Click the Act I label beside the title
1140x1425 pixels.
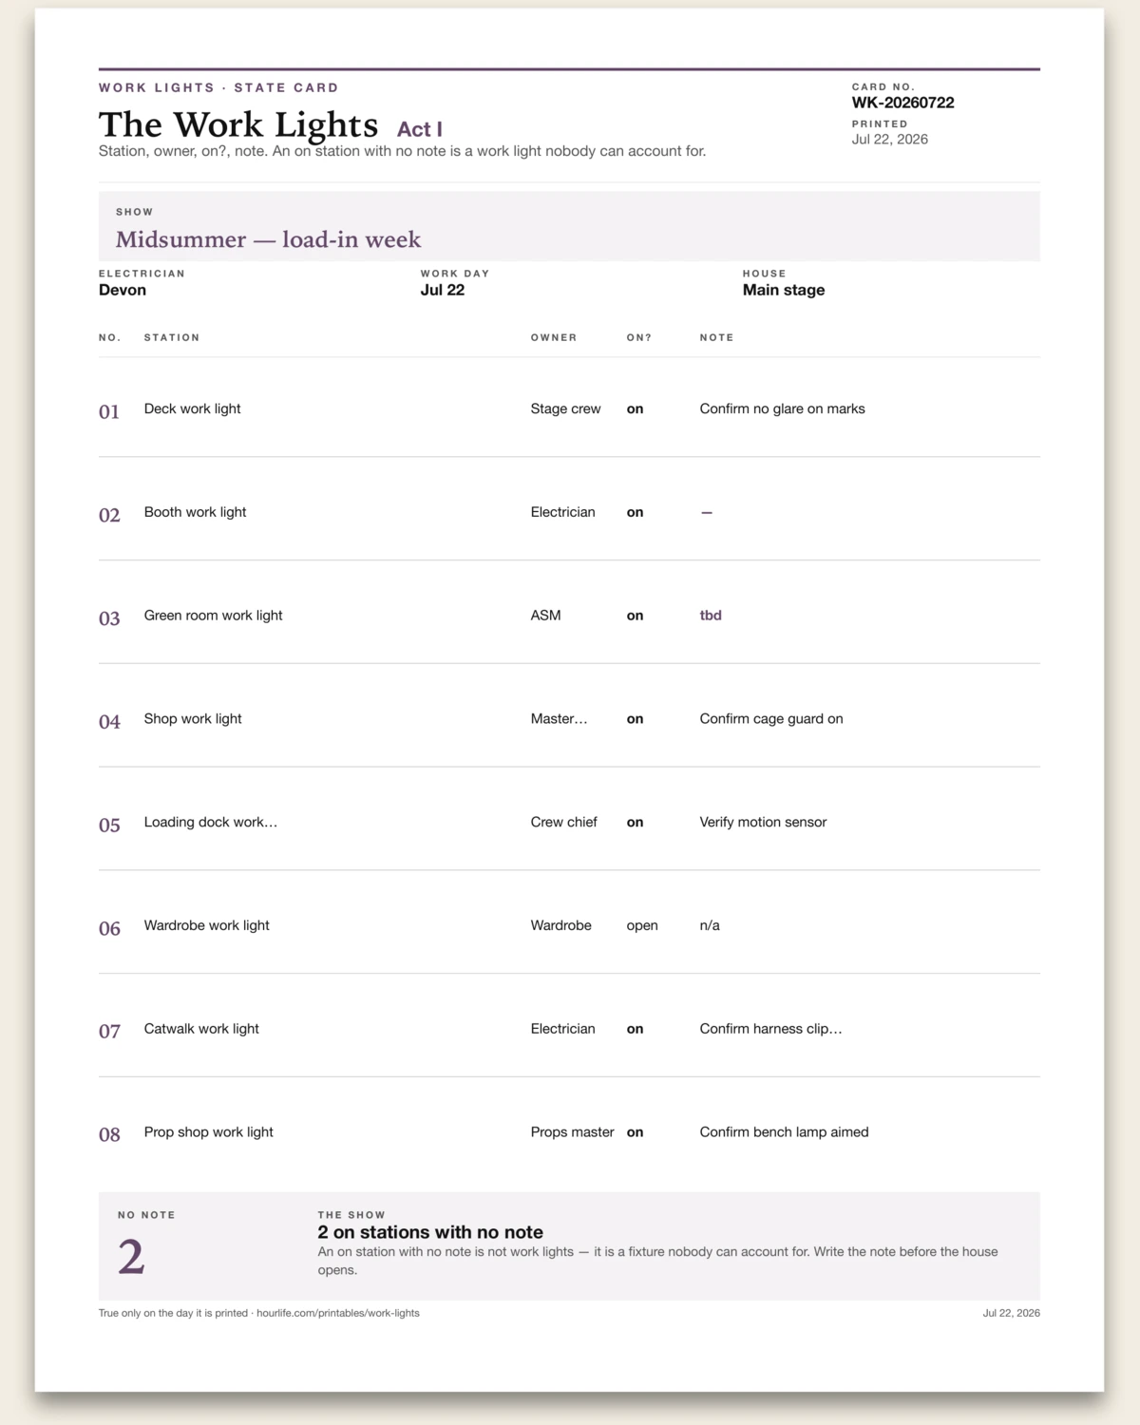pos(420,129)
